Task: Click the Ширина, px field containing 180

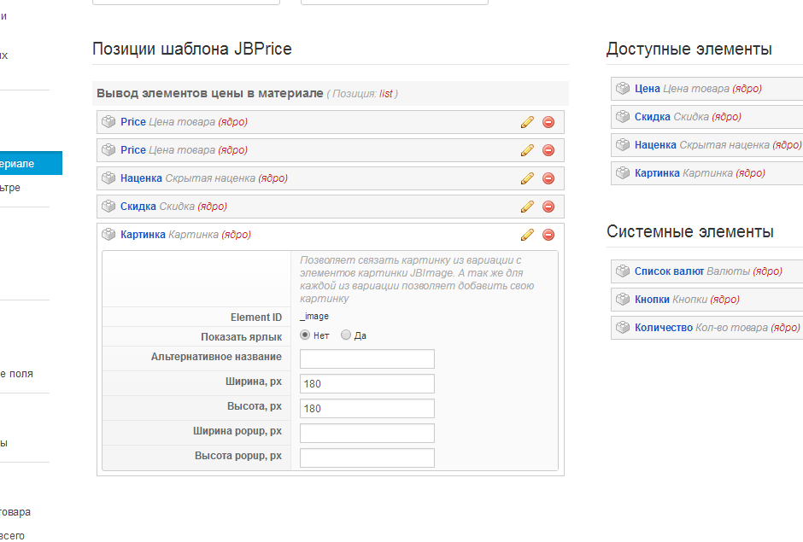Action: pos(367,384)
